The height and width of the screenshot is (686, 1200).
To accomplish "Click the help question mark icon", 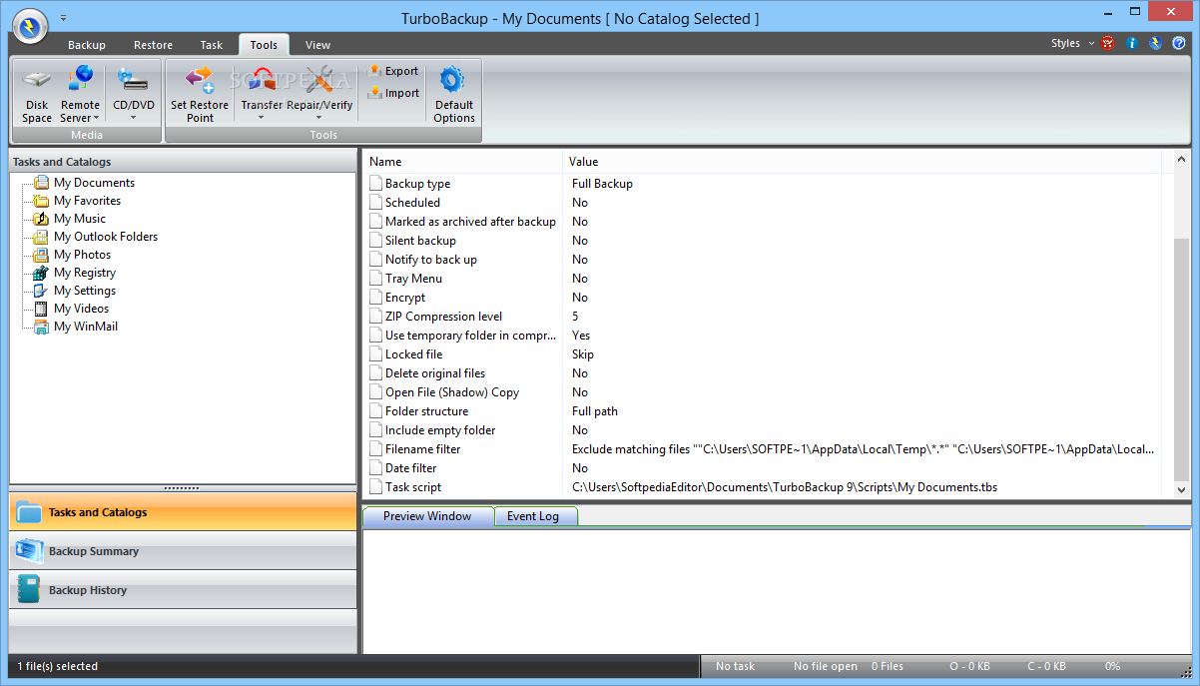I will click(1179, 43).
